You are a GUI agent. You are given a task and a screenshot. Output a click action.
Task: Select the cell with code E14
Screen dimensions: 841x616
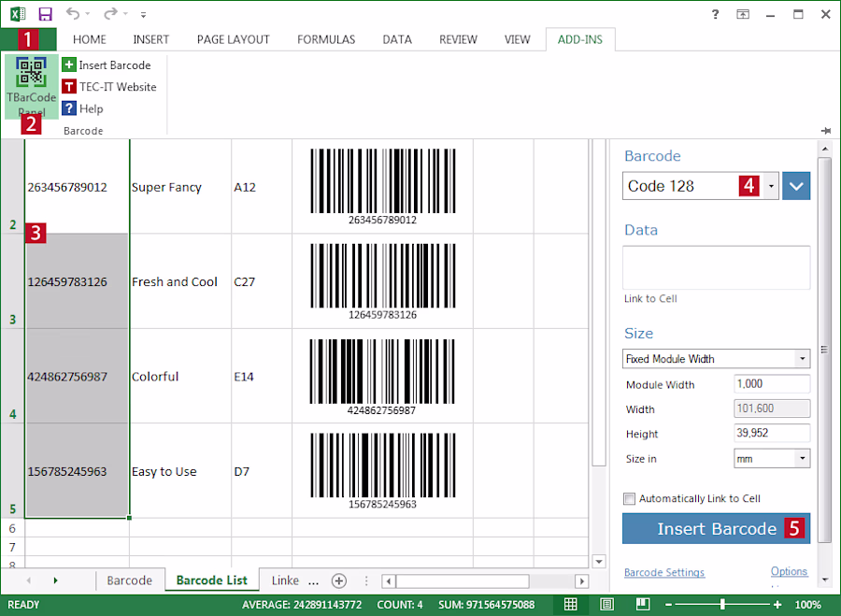[262, 377]
